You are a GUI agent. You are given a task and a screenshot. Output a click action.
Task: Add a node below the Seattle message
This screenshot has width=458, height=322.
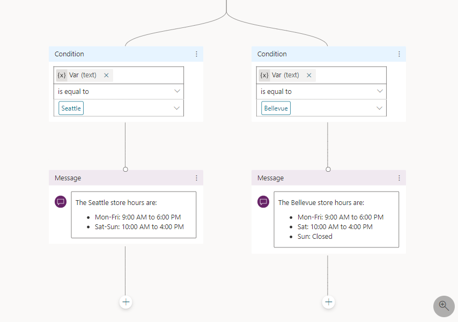(126, 302)
